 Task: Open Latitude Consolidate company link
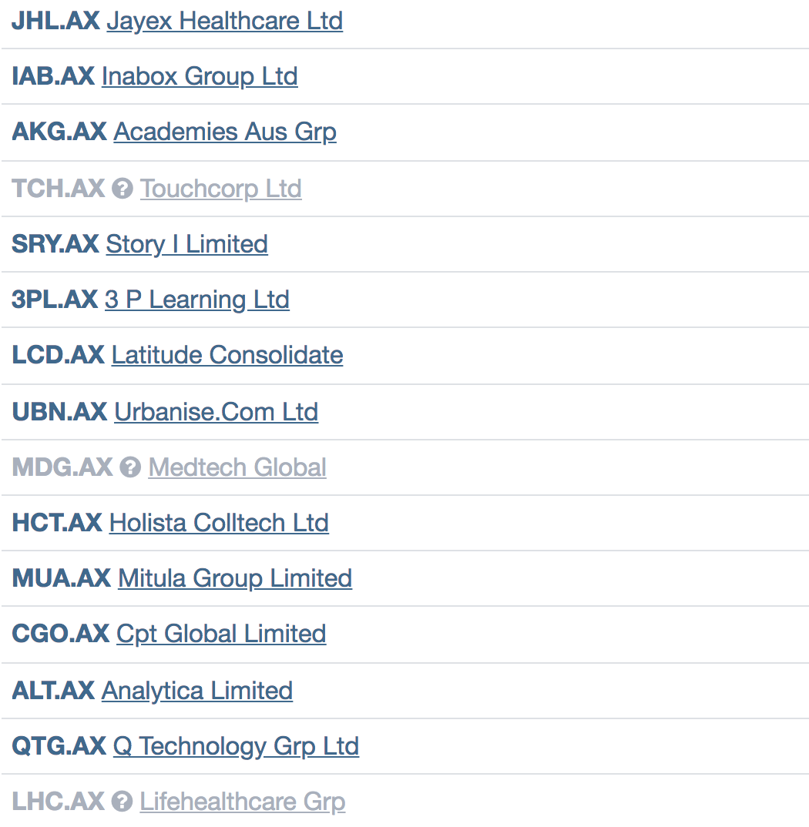227,355
